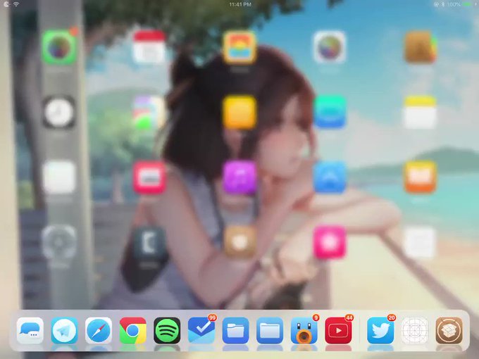Open the solid yellow-orange app icon
This screenshot has width=479, height=359.
coord(240,112)
